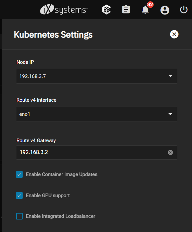Viewport: 192px width, 232px height.
Task: Check Enable Integrated Loadbalancer box
Action: (19, 216)
